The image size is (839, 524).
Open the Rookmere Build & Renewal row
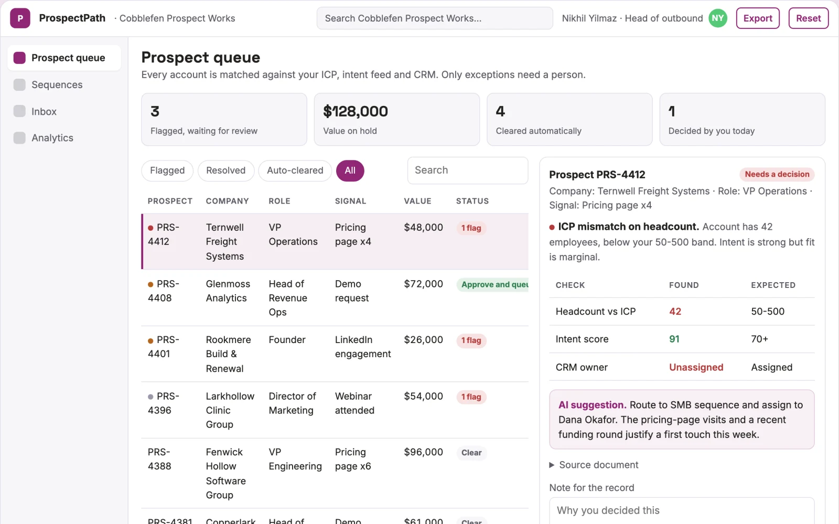[335, 354]
